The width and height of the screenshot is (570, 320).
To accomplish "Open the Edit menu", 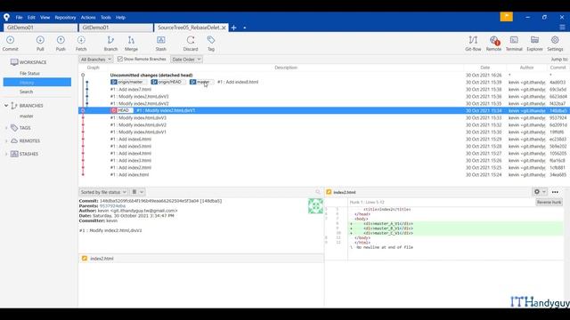I will click(x=31, y=18).
